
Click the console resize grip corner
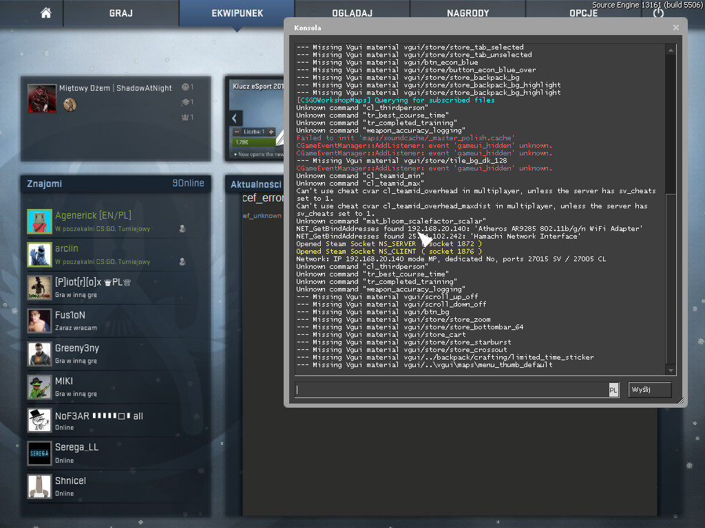[x=681, y=401]
